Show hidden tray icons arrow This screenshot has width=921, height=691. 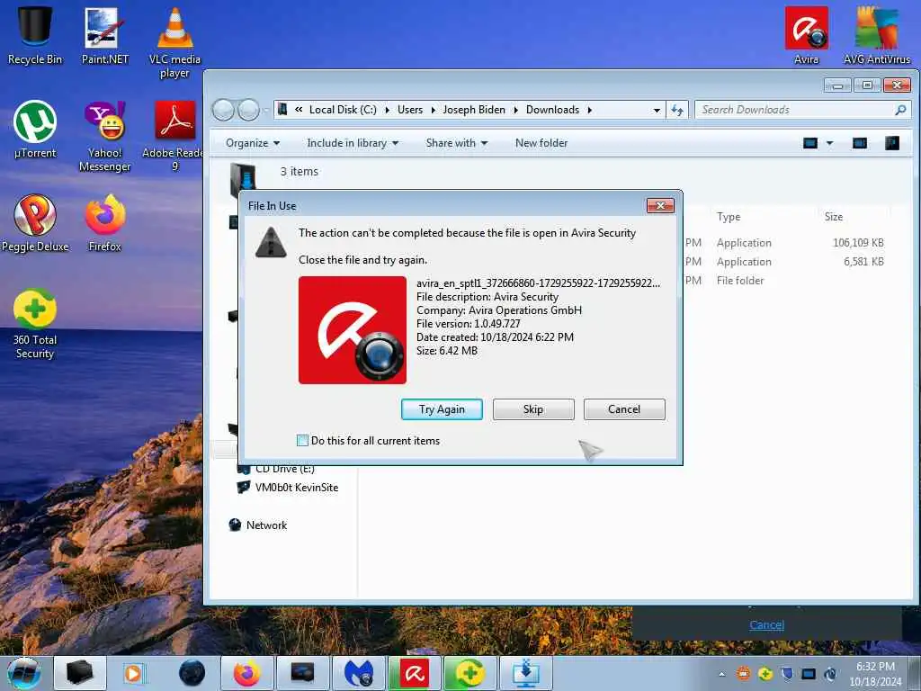722,674
